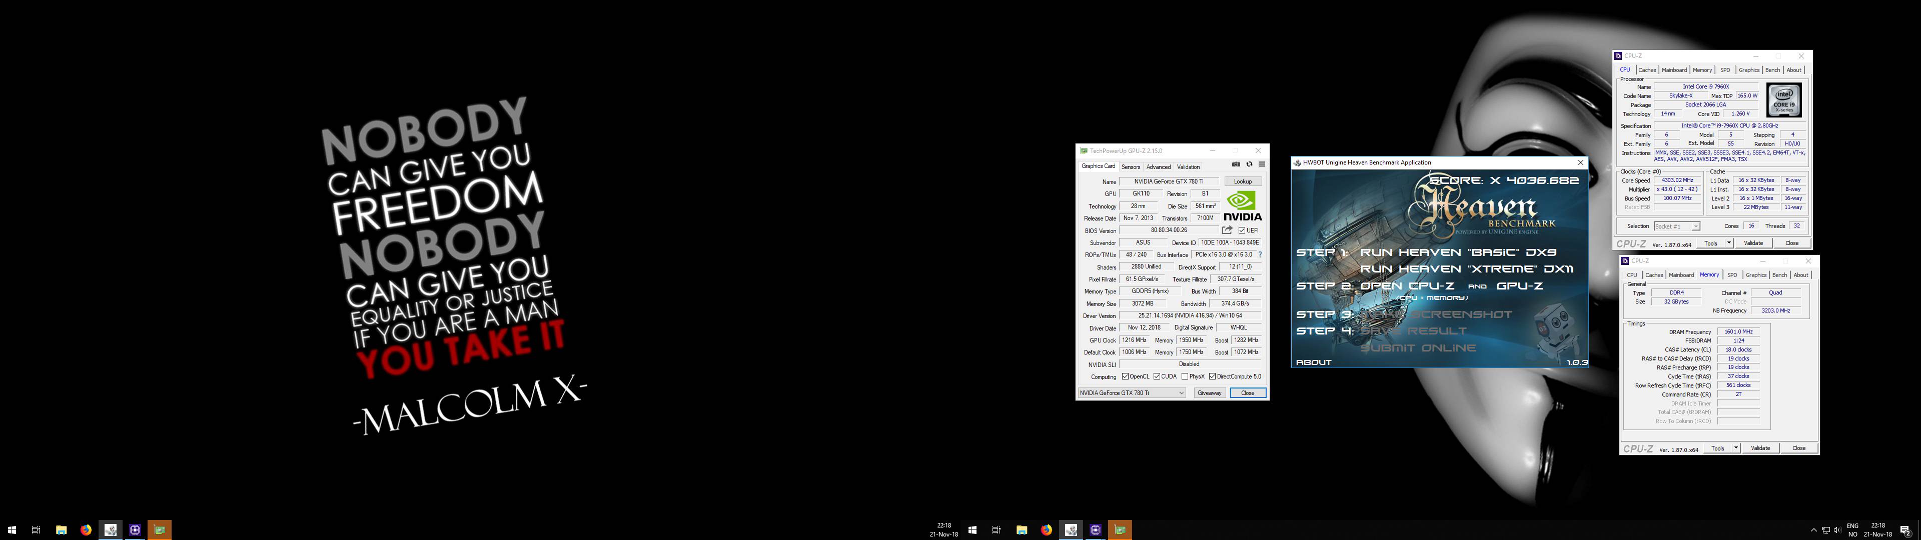Click the Core Speed value 4303.02 MHz
1921x540 pixels.
coord(1677,180)
